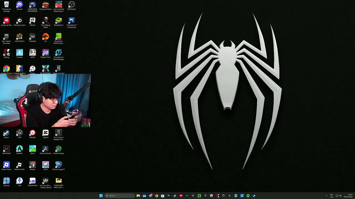Click the Aimlabs desktop icon
The width and height of the screenshot is (355, 199).
(x=19, y=150)
